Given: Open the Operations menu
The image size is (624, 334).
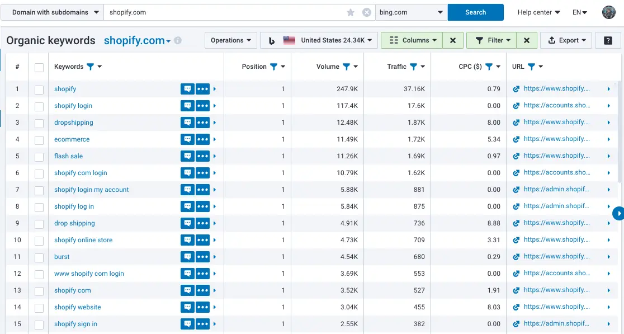Looking at the screenshot, I should pos(231,40).
